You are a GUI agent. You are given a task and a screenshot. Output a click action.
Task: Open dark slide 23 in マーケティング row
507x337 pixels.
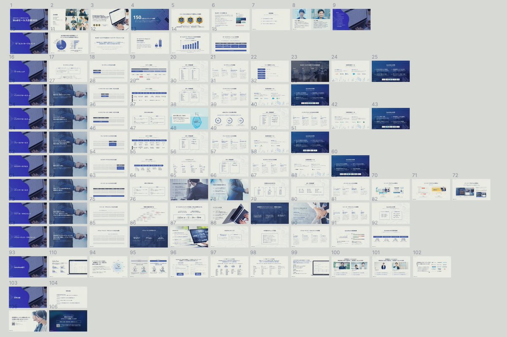311,71
